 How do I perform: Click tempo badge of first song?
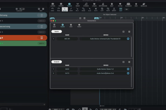[x=42, y=15]
